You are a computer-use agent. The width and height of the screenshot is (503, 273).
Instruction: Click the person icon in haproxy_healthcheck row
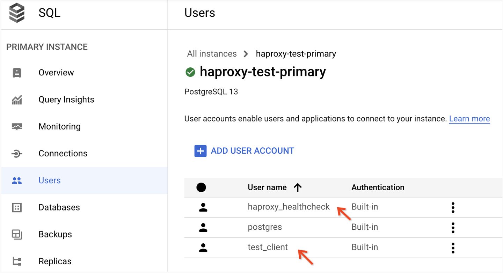(x=203, y=207)
